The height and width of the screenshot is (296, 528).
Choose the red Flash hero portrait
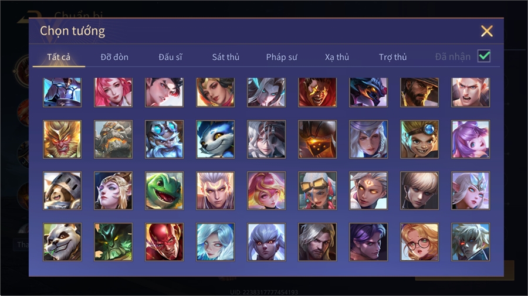[164, 242]
